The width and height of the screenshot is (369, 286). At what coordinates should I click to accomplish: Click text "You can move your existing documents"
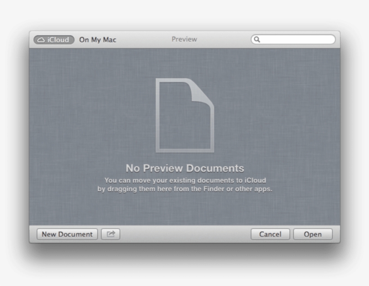click(x=170, y=180)
